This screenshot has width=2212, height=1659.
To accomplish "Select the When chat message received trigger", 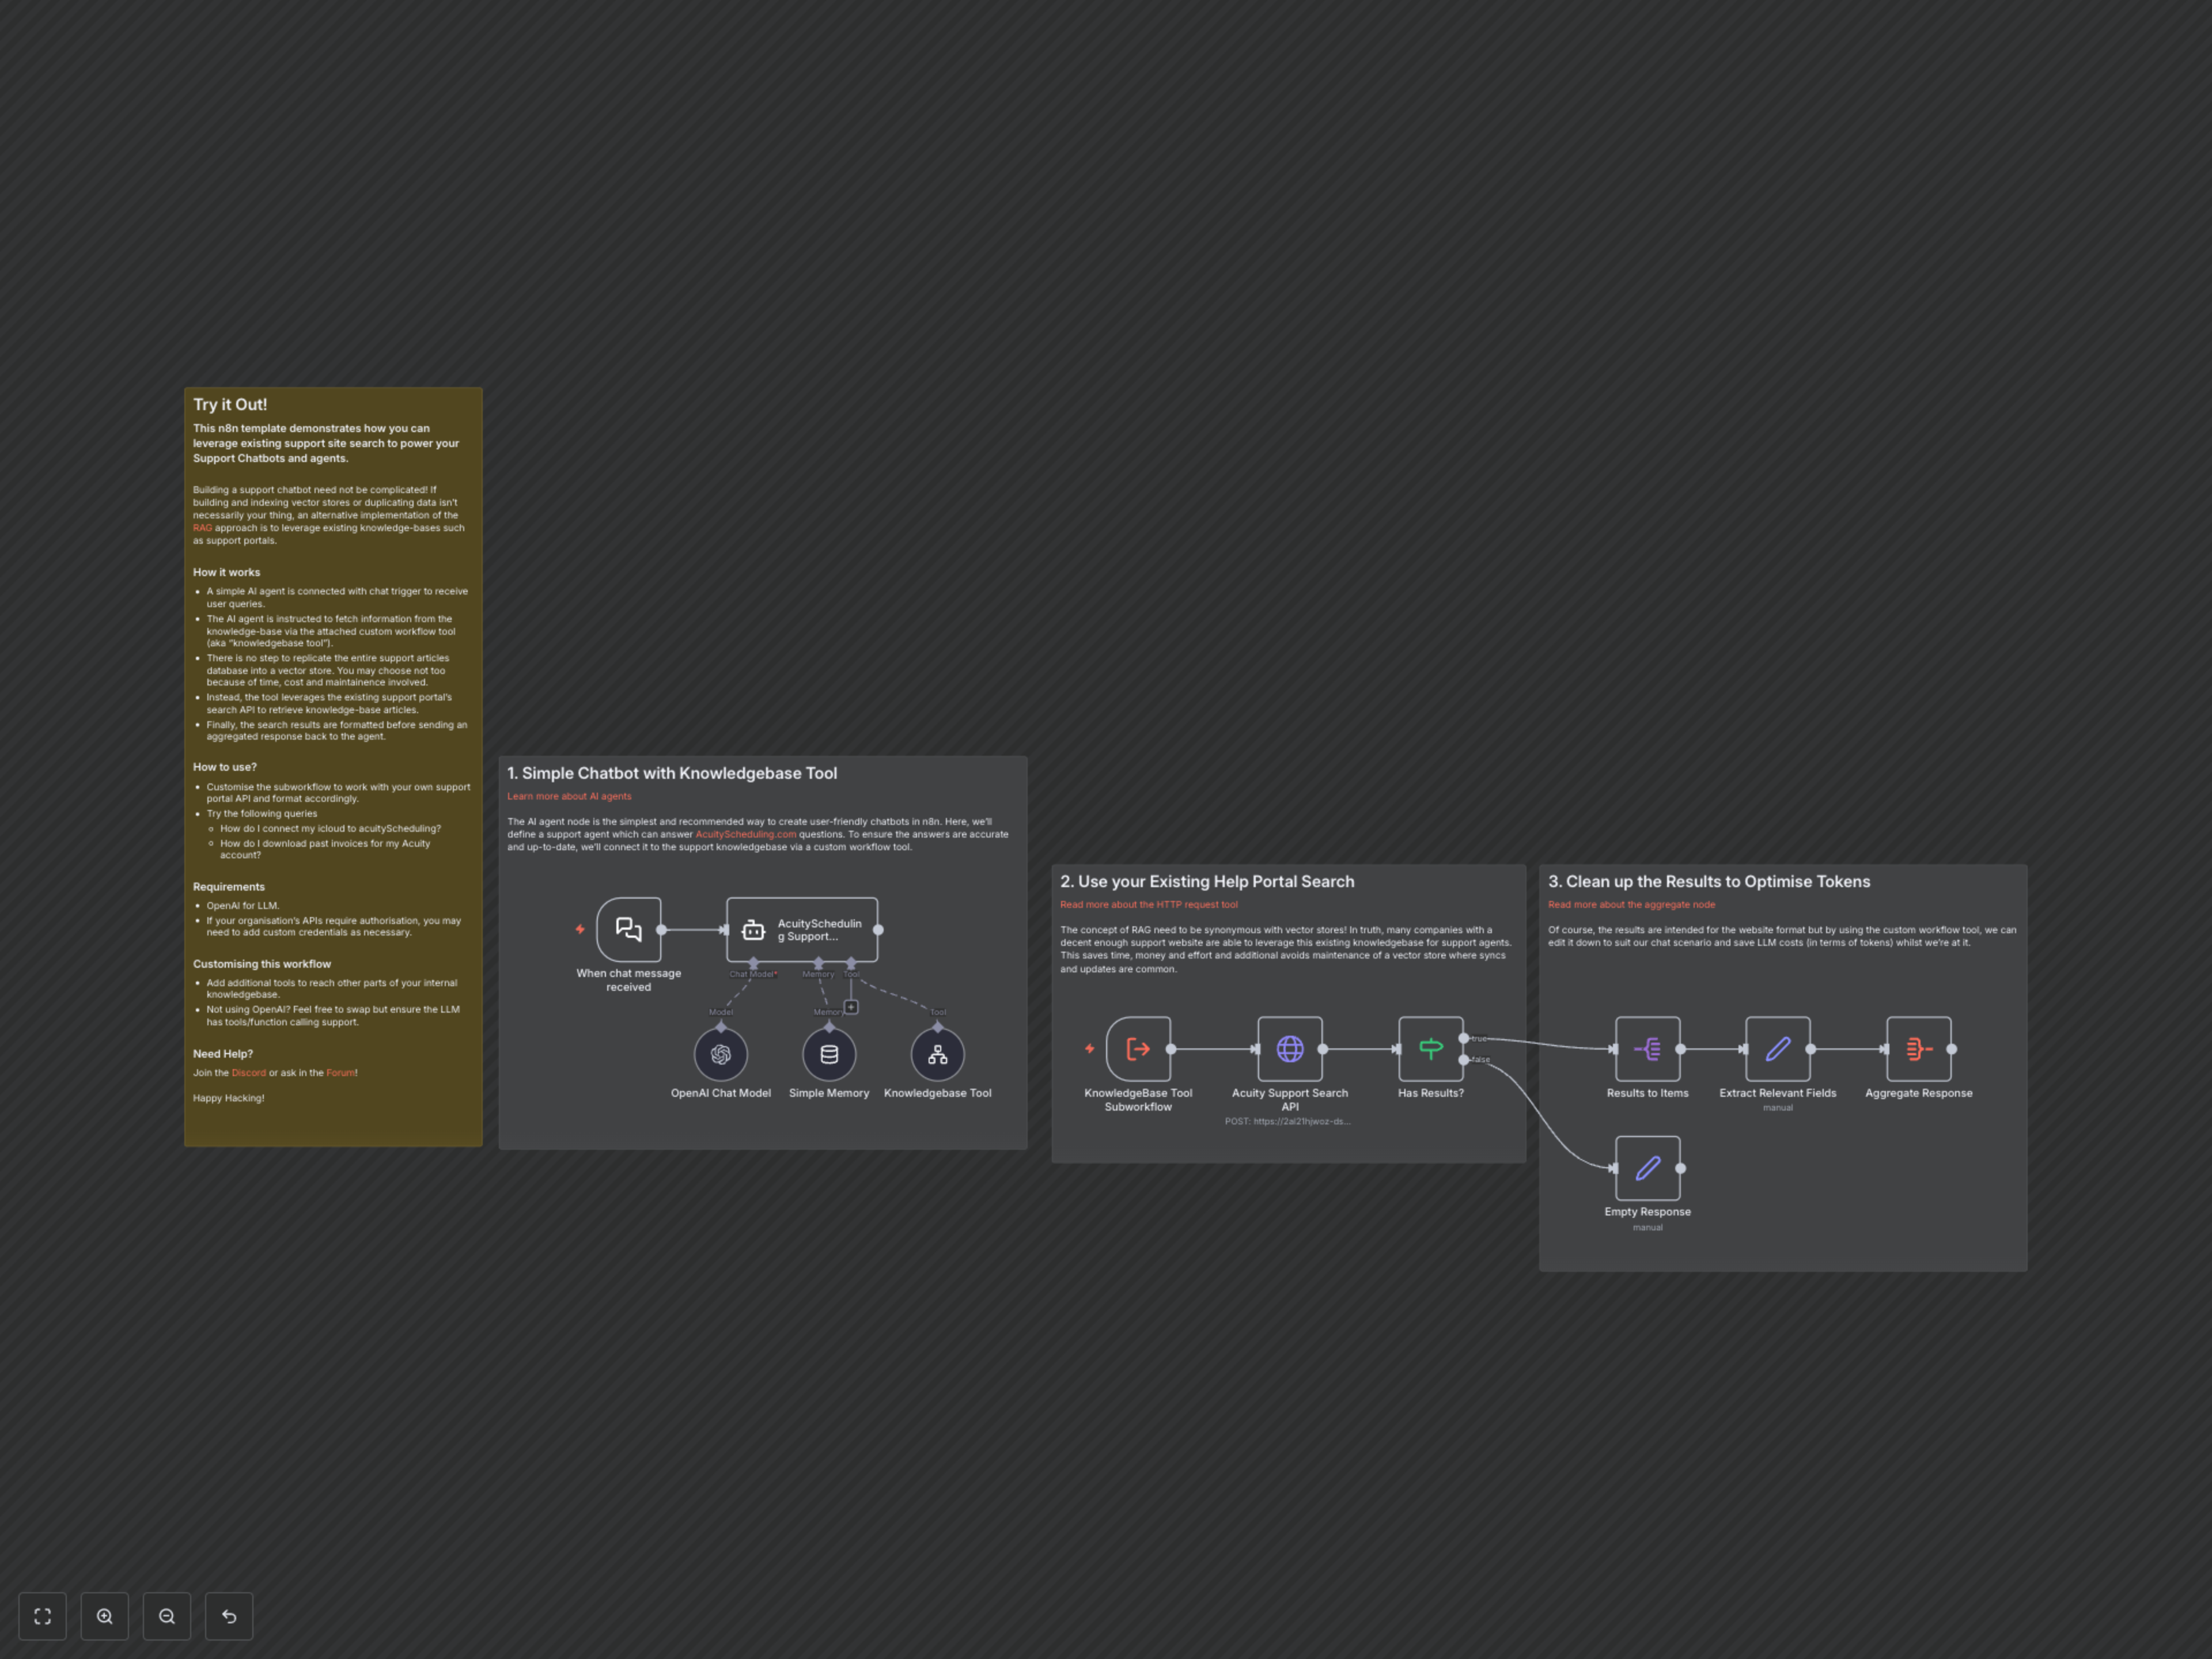I will 628,929.
